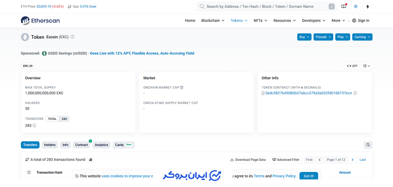Switch to the Holders tab
Image resolution: width=393 pixels, height=187 pixels.
50,145
